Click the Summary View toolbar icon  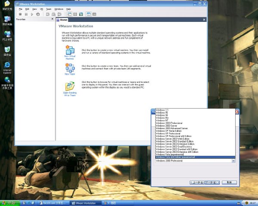(89, 14)
